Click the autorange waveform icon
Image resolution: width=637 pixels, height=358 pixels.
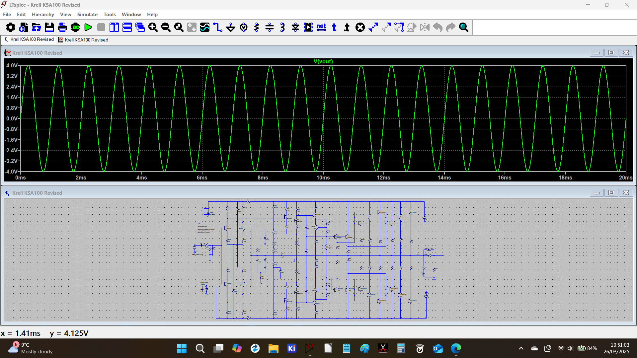click(x=205, y=27)
